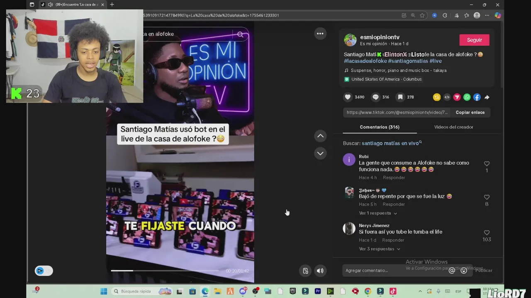
Task: Open more share options arrow
Action: pos(487,97)
